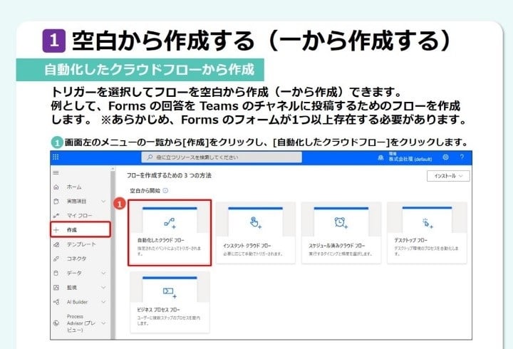
Task: Click the マイ フロー icon
Action: pyautogui.click(x=56, y=216)
